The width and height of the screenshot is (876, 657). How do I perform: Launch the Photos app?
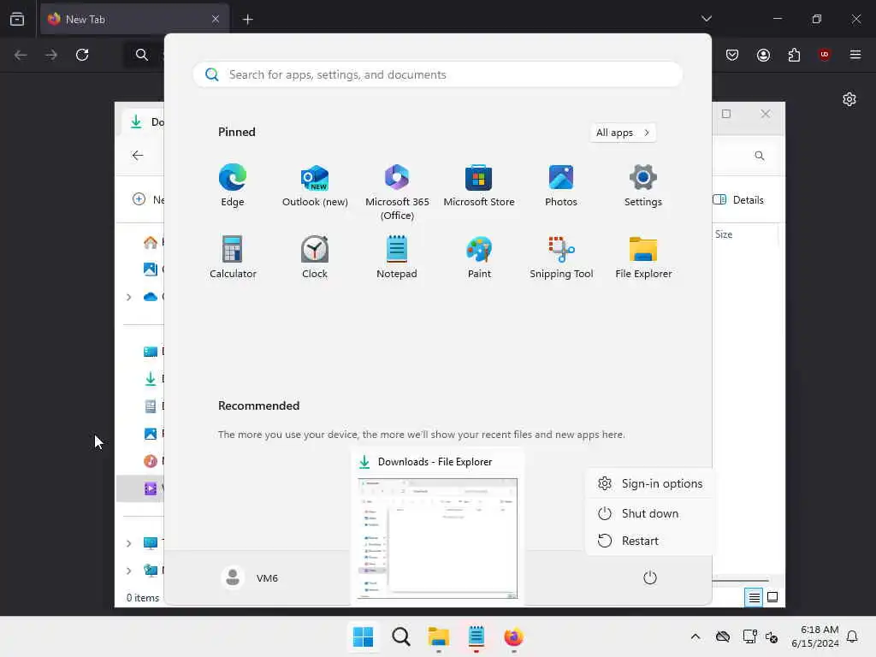561,186
